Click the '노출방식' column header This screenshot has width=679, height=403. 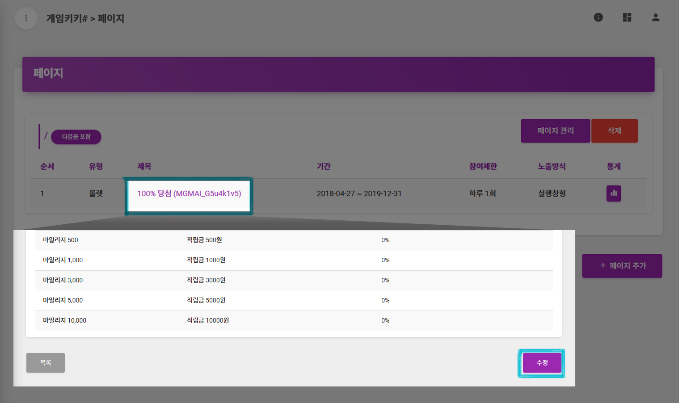[x=552, y=166]
